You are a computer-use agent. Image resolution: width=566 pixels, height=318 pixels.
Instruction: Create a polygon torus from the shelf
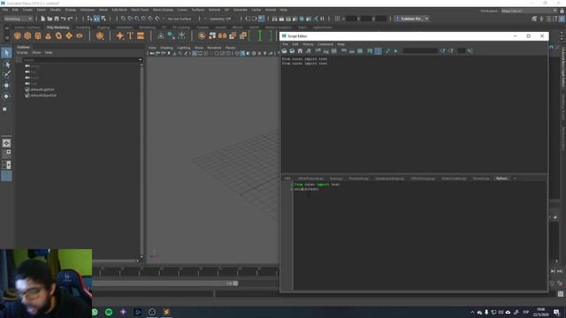pos(58,35)
